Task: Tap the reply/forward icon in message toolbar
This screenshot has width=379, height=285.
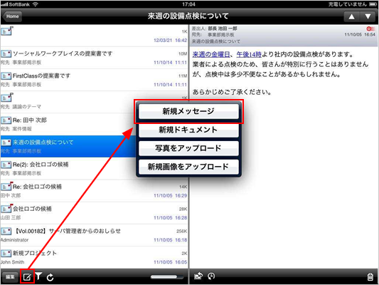Action: click(198, 276)
